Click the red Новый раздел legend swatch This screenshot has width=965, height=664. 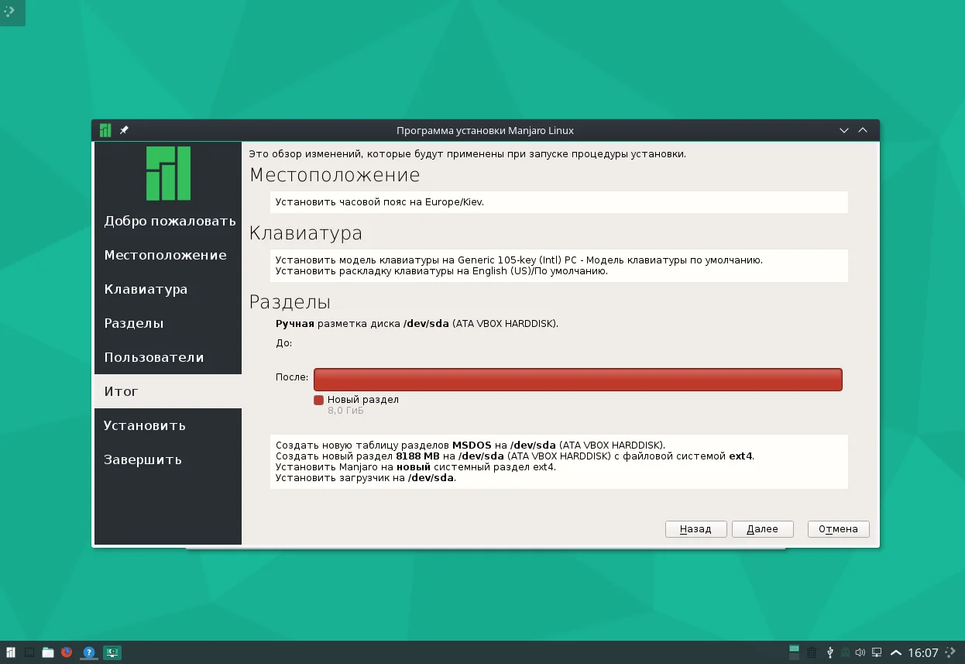click(x=318, y=400)
